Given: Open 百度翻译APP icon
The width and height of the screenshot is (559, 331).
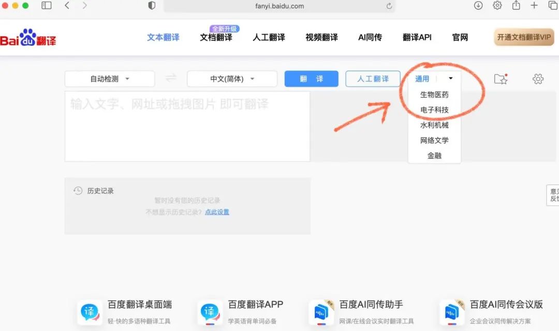Looking at the screenshot, I should (210, 312).
